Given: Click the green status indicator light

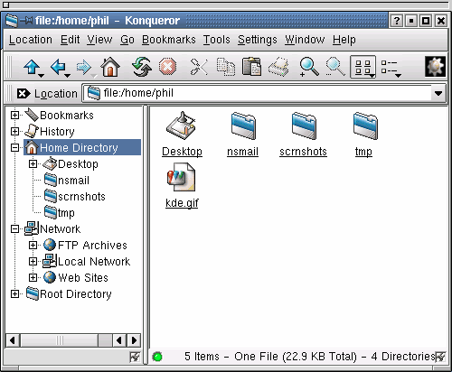Looking at the screenshot, I should click(x=157, y=357).
